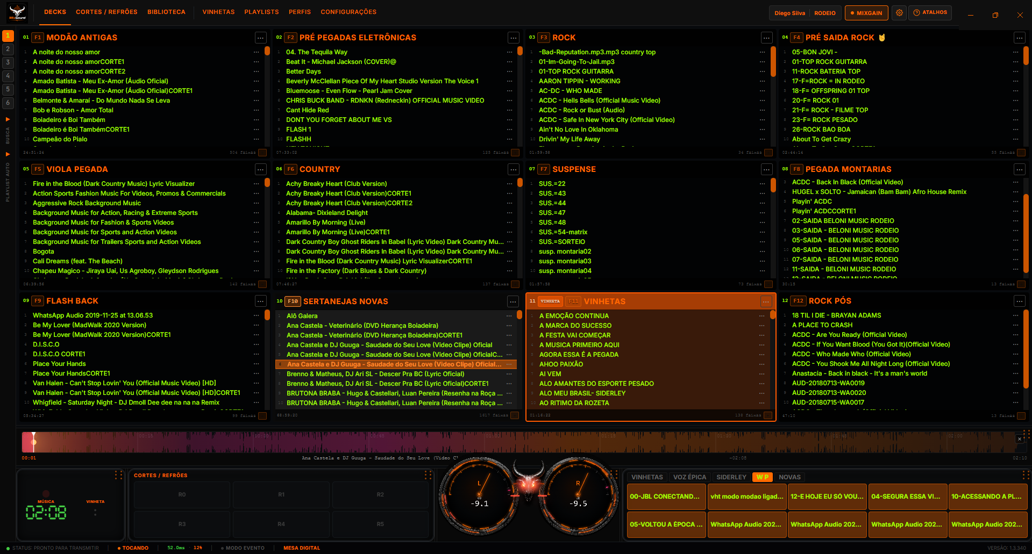Select the SIDERLEY pad bank tab
Viewport: 1032px width, 554px height.
731,477
